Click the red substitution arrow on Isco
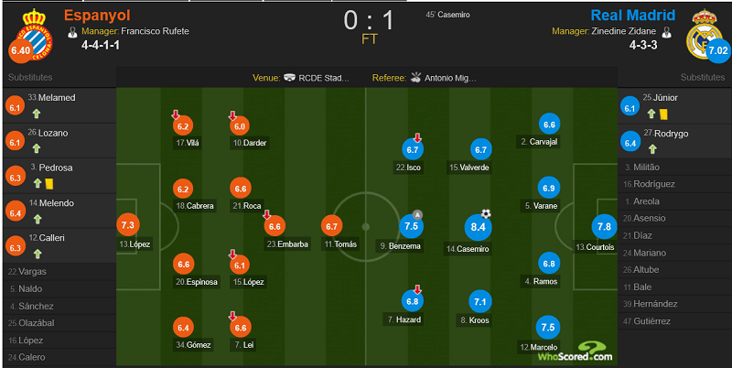Image resolution: width=732 pixels, height=368 pixels. click(417, 137)
